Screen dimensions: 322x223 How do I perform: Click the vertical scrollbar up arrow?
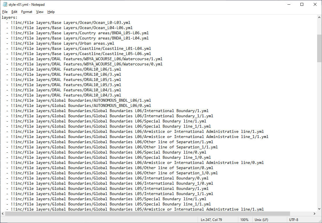coord(319,17)
